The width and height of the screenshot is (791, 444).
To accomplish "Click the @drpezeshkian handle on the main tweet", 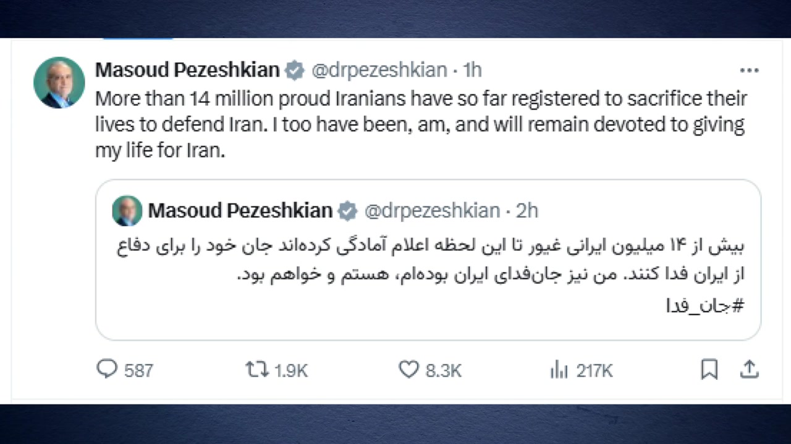I will 379,70.
